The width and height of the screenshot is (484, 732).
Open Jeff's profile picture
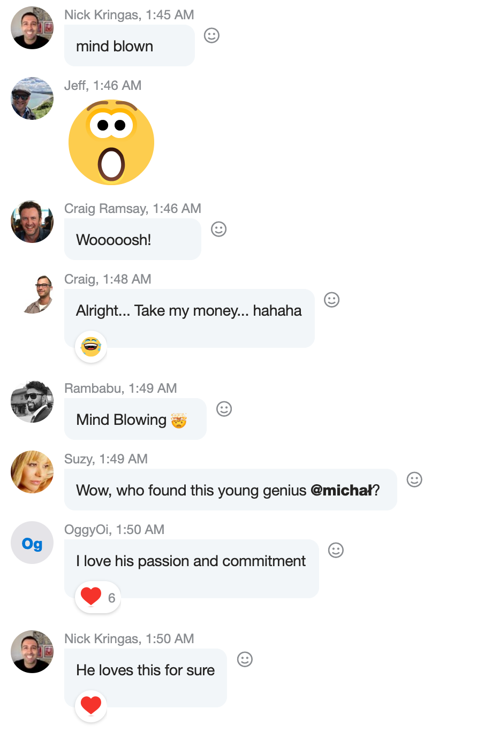[x=32, y=98]
